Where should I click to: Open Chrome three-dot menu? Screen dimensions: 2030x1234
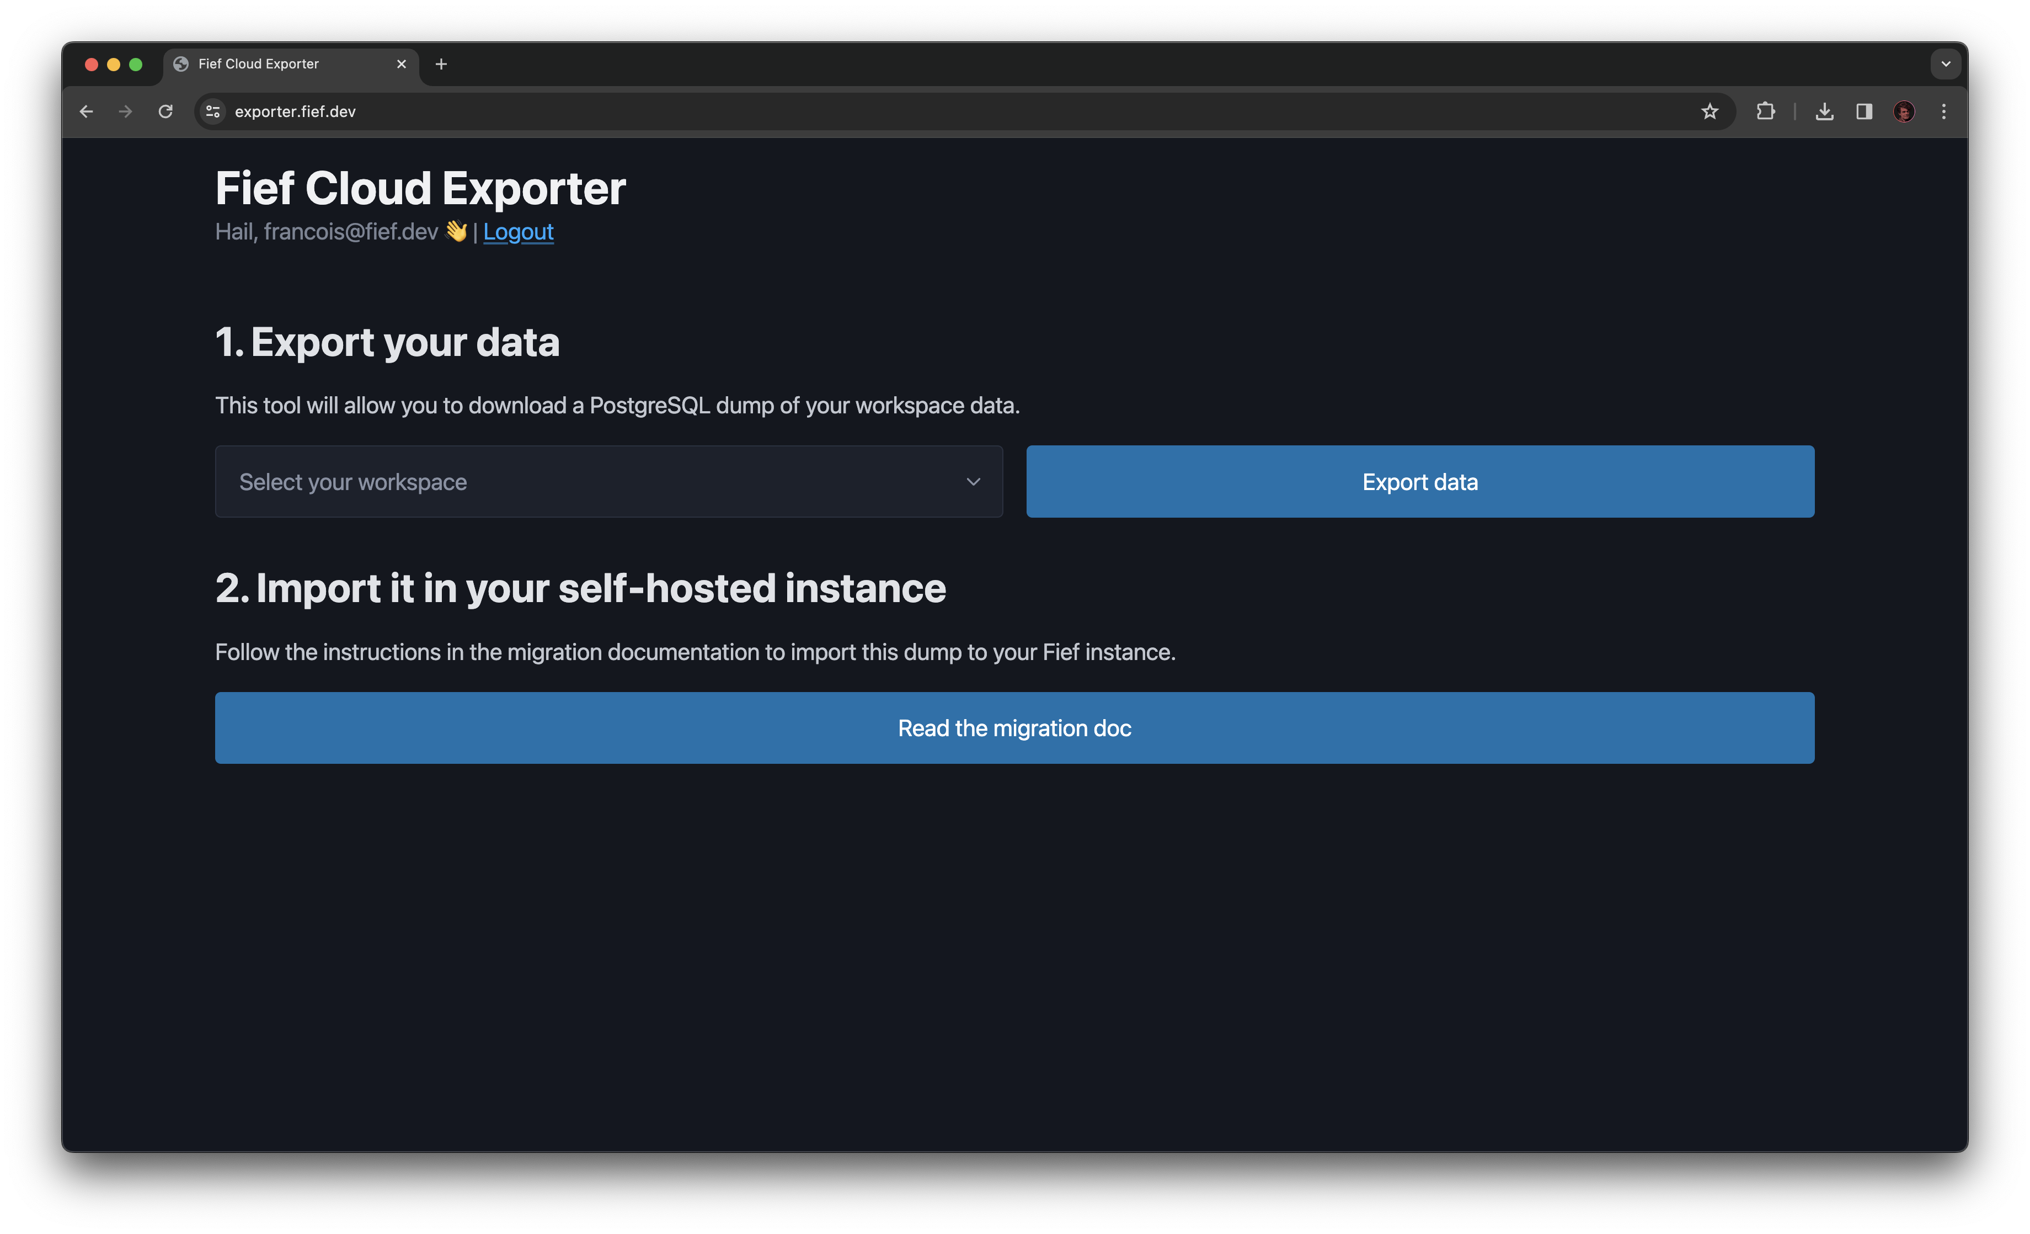(x=1943, y=111)
